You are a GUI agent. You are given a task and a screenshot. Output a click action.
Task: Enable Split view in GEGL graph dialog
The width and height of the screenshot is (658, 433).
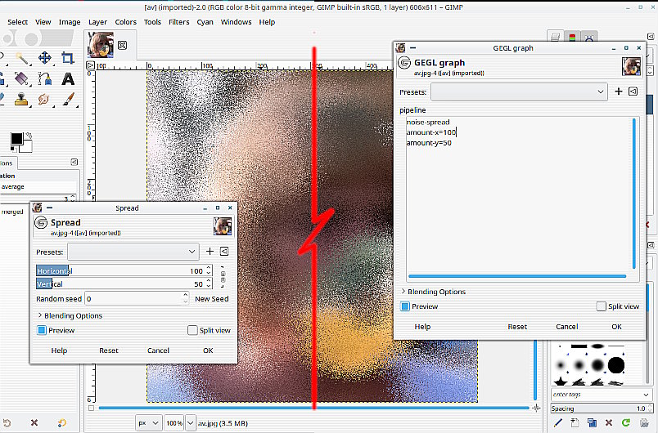point(601,306)
